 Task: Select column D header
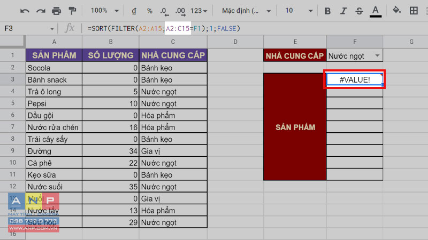(x=235, y=42)
